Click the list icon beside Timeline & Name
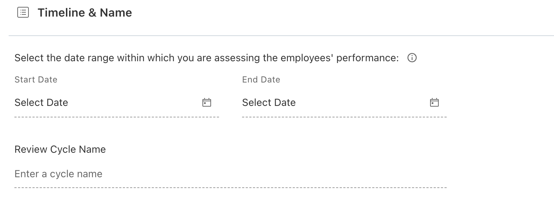Image resolution: width=554 pixels, height=201 pixels. (x=23, y=13)
